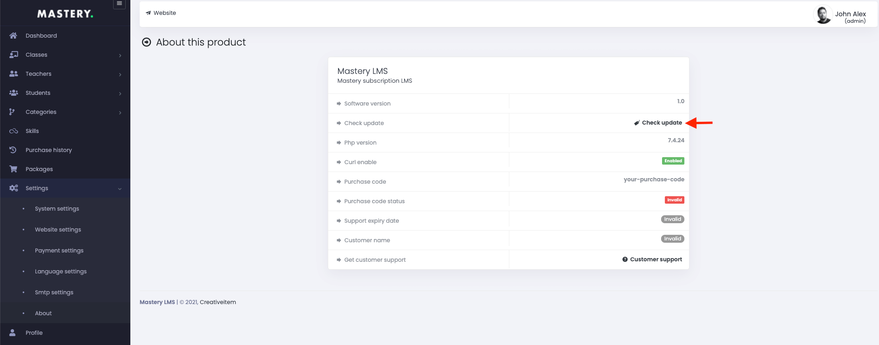
Task: Open the About settings page
Action: tap(43, 313)
